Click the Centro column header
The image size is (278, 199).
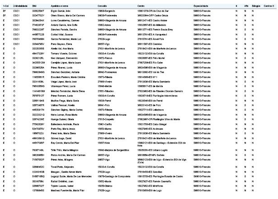click(x=141, y=6)
